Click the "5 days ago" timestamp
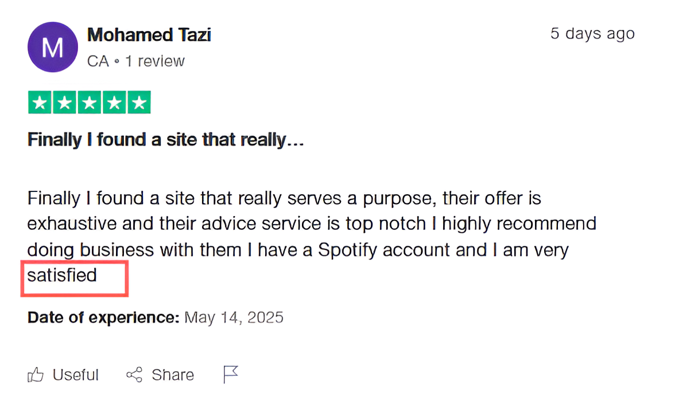Image resolution: width=675 pixels, height=400 pixels. (592, 33)
